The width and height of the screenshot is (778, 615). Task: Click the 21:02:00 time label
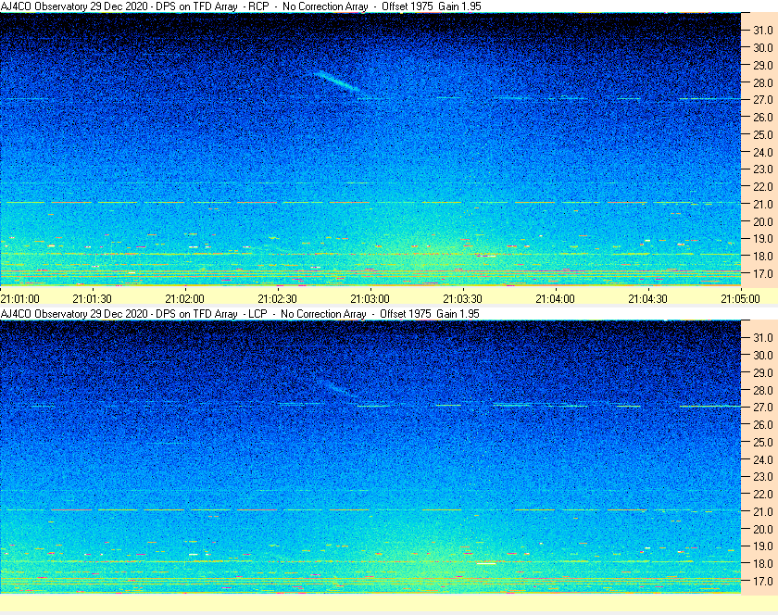tap(184, 299)
